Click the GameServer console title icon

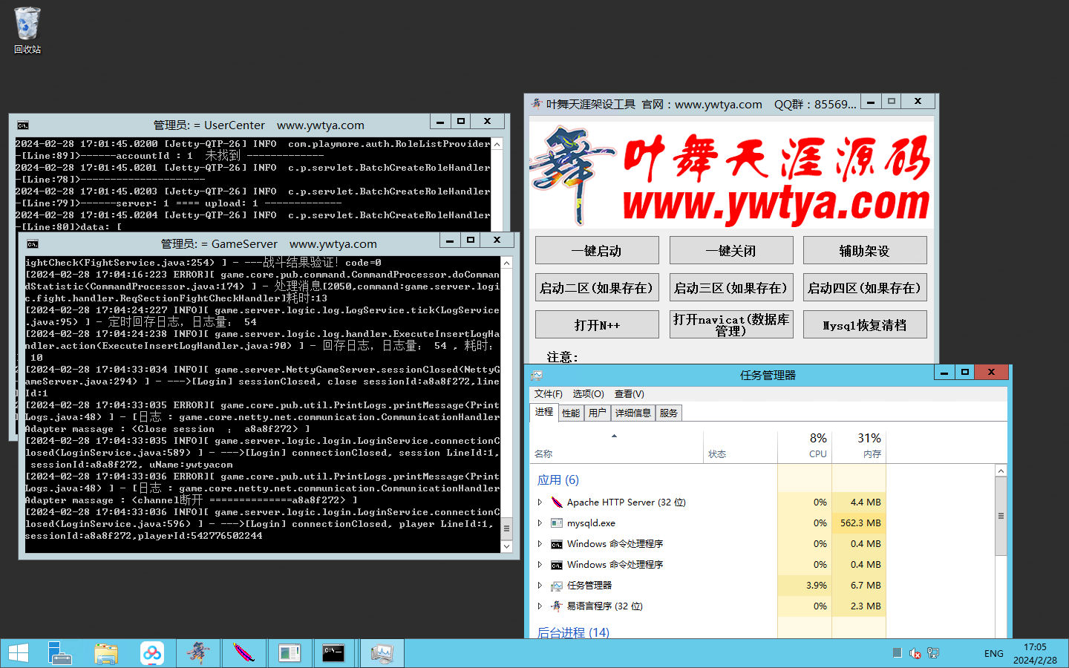click(32, 244)
